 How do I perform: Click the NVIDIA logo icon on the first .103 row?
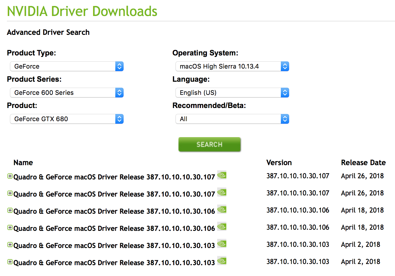click(x=222, y=243)
